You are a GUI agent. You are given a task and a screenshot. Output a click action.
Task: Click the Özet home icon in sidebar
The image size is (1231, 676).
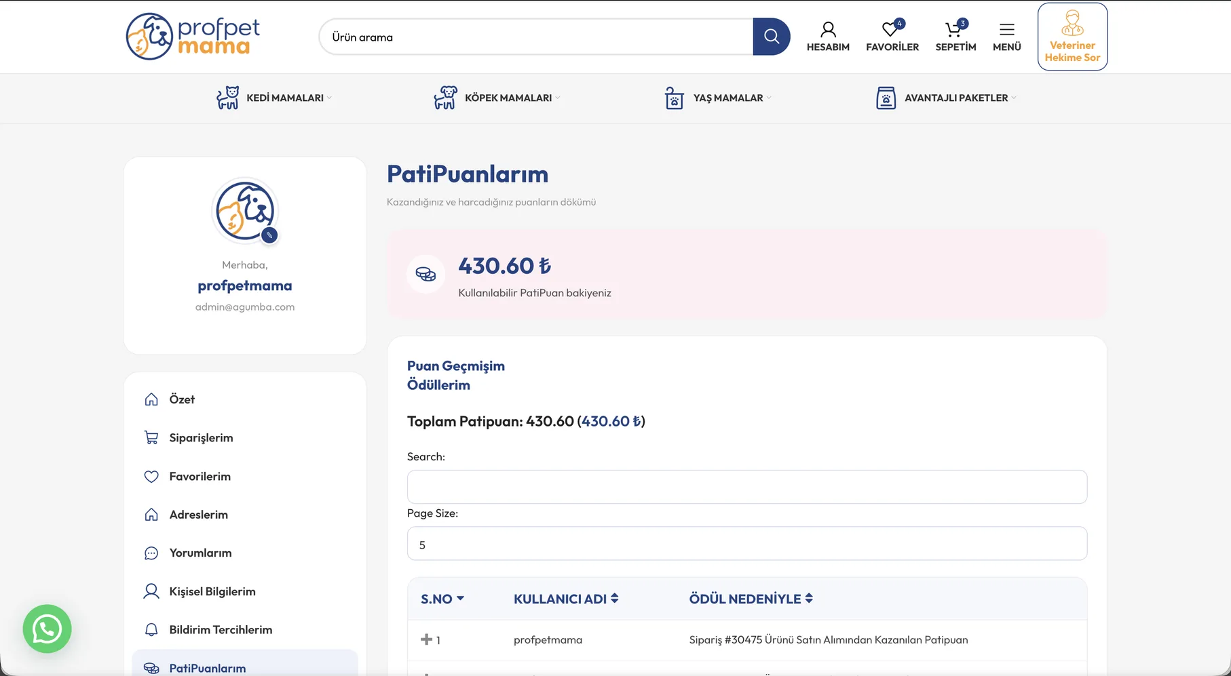click(151, 399)
